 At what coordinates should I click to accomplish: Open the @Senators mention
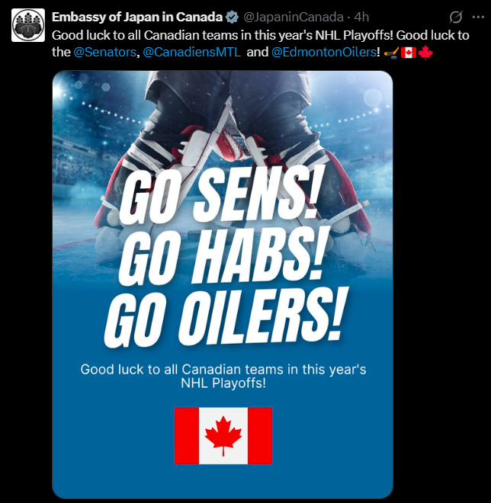click(x=106, y=52)
